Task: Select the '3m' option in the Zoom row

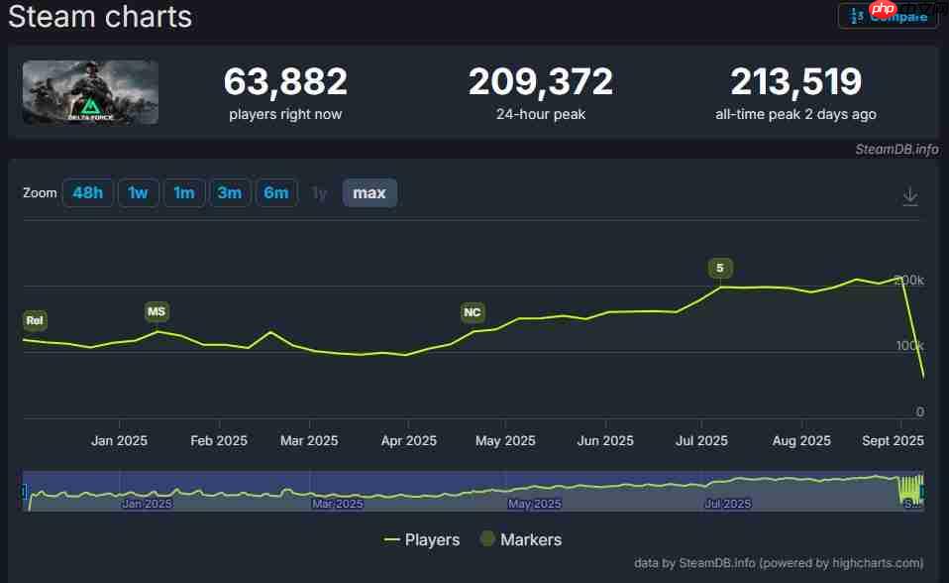Action: coord(230,192)
